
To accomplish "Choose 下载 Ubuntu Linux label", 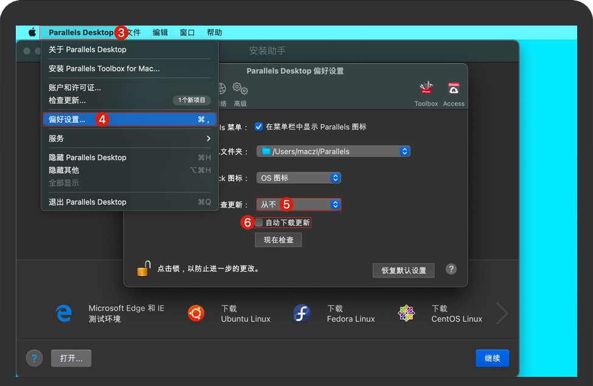I will [x=246, y=314].
